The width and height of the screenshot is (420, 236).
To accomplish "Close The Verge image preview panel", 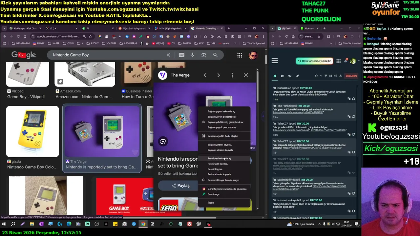I will point(246,75).
